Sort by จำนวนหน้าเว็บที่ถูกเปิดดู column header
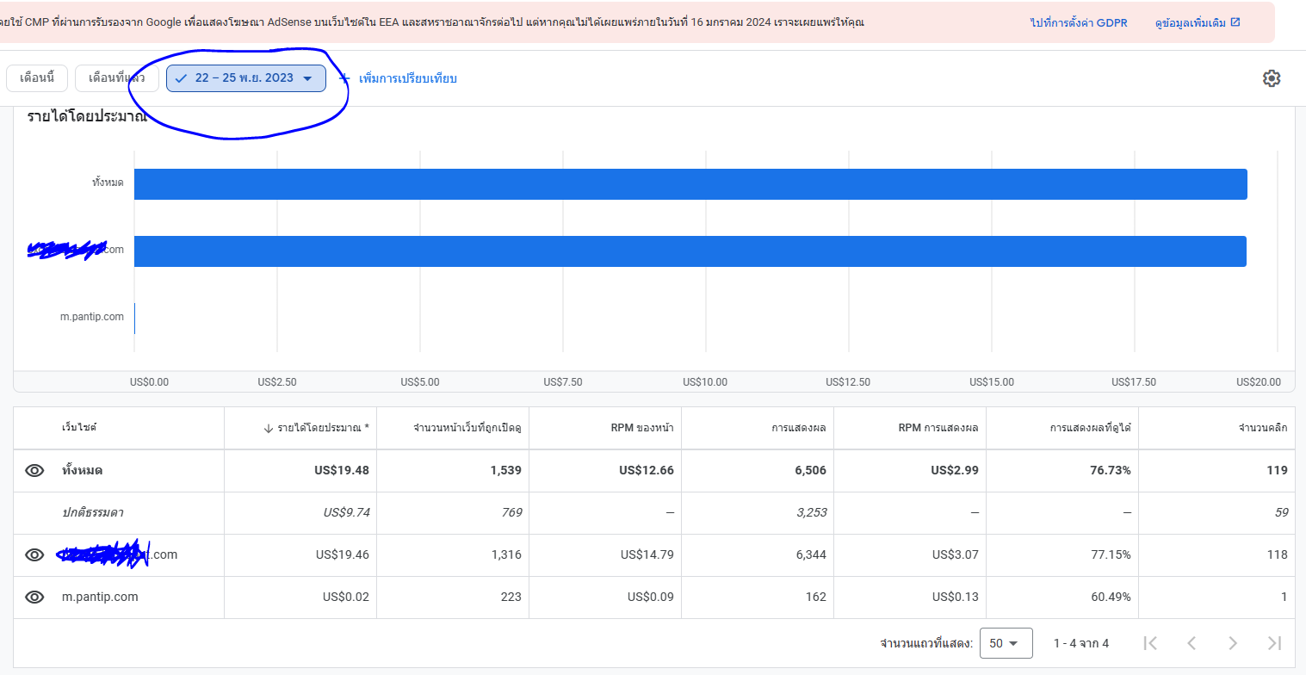 click(x=467, y=428)
